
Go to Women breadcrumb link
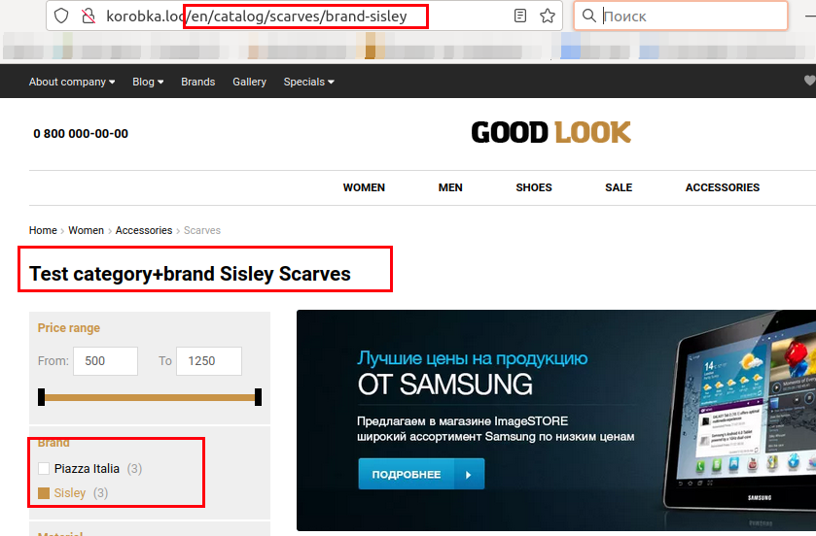(86, 230)
